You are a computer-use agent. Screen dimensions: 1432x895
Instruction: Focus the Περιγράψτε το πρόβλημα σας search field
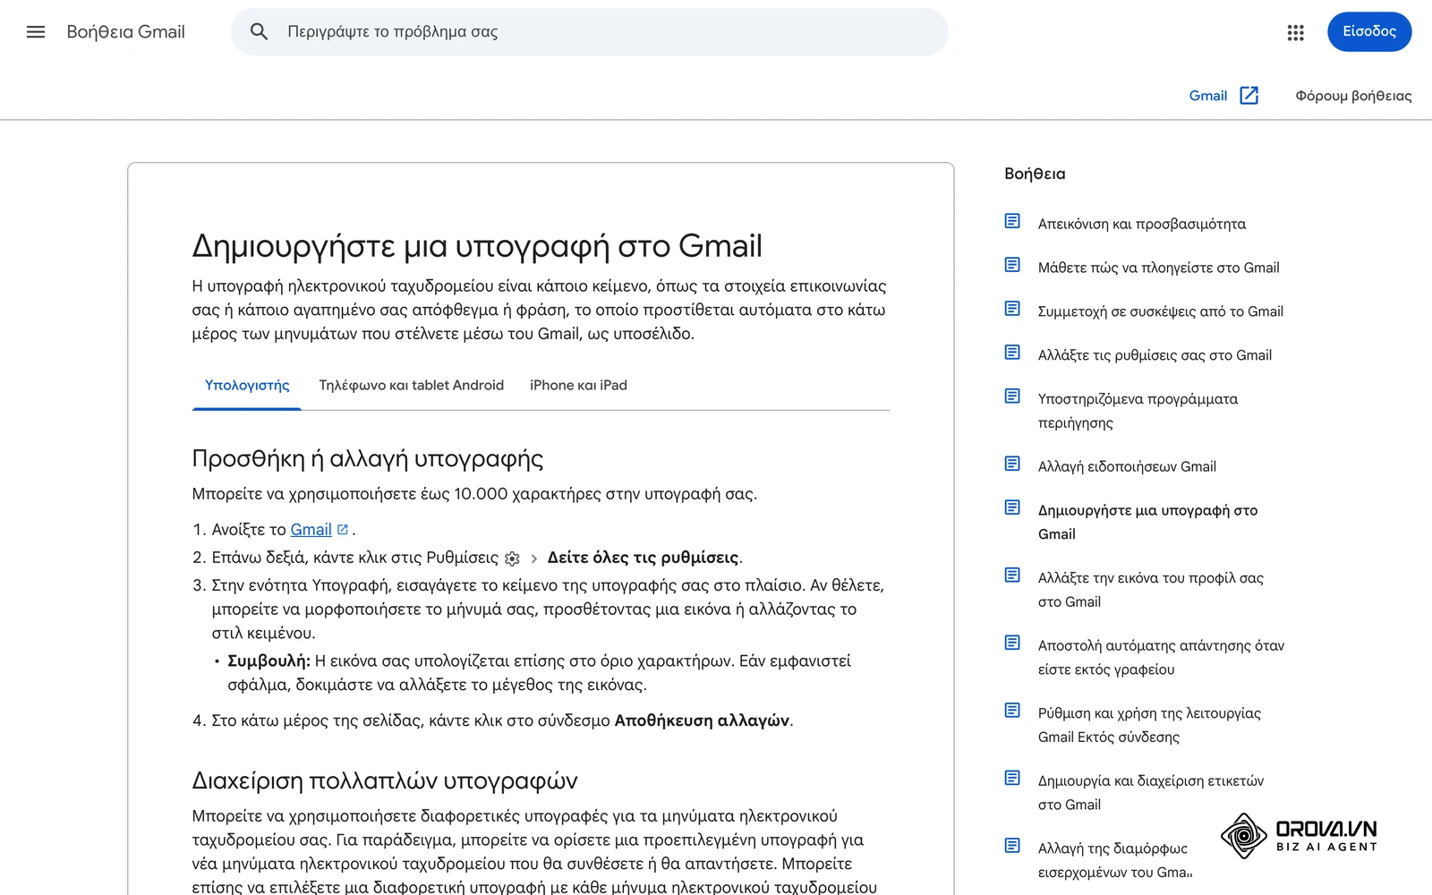click(x=590, y=32)
